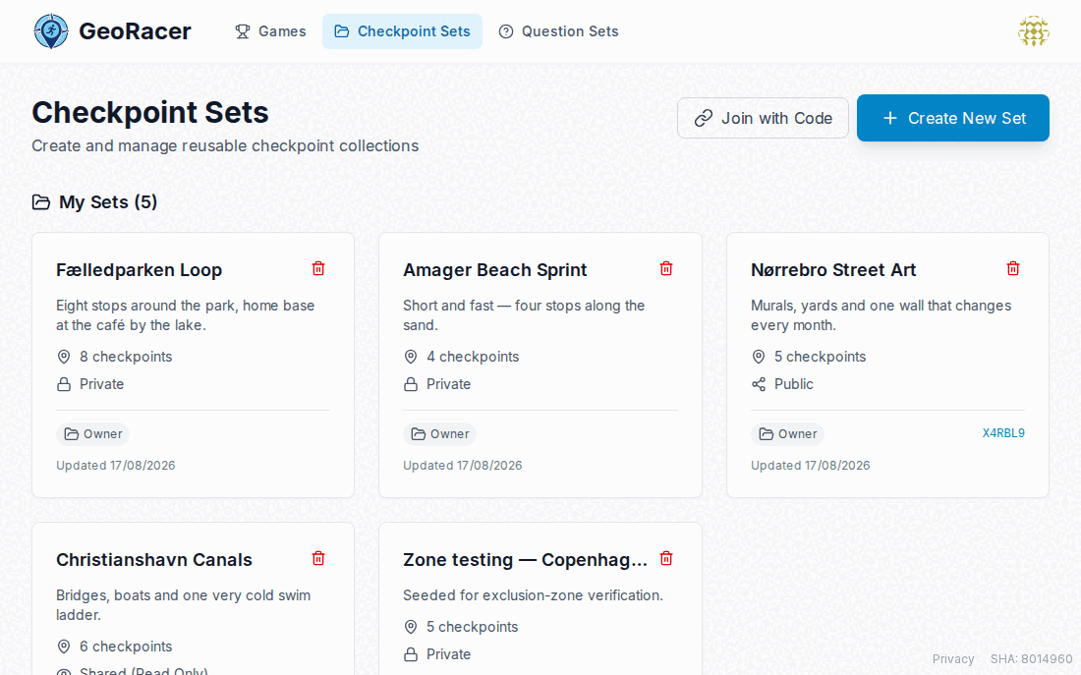
Task: Click Updated 17/08/2026 on Nørrebro Street Art
Action: (810, 466)
